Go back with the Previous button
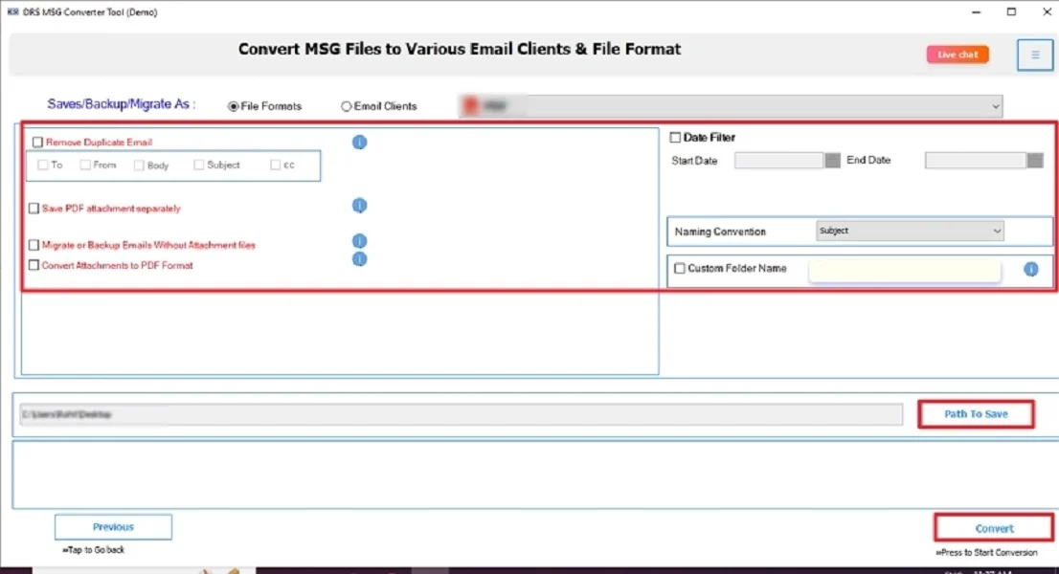This screenshot has height=574, width=1059. click(113, 527)
